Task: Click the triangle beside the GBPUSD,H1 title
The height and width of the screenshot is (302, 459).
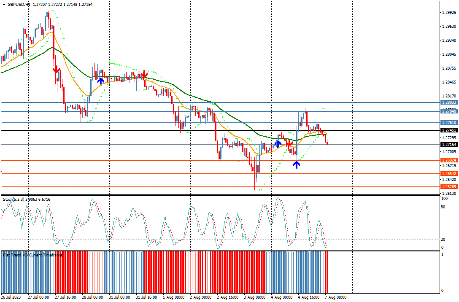Action: [4, 5]
